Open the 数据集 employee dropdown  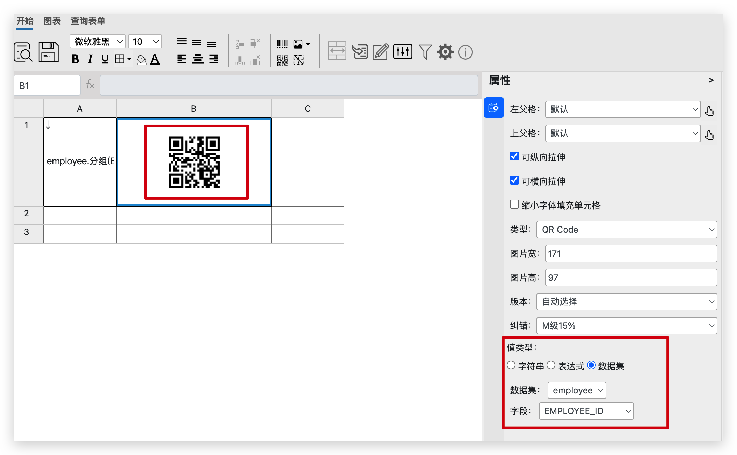(577, 390)
